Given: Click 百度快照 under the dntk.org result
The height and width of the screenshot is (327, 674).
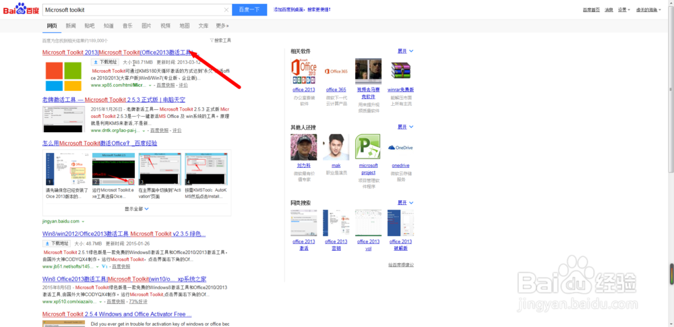Looking at the screenshot, I should (160, 130).
